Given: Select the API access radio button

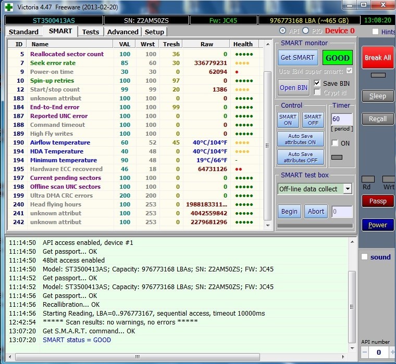Looking at the screenshot, I should (282, 31).
